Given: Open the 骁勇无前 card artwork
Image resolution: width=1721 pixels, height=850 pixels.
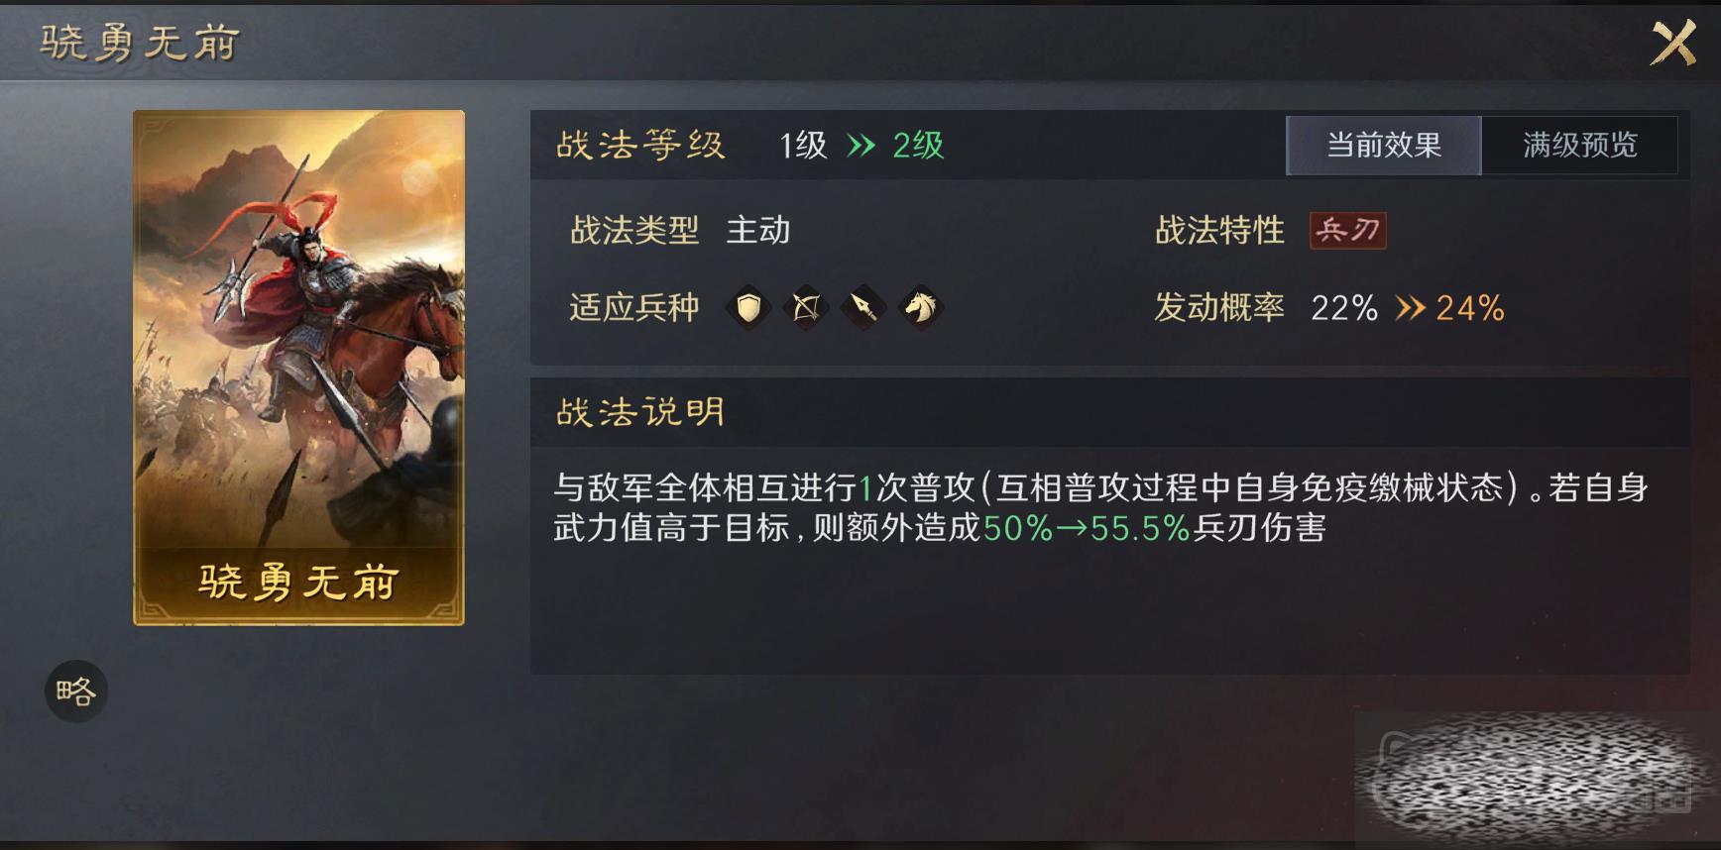Looking at the screenshot, I should click(x=298, y=330).
